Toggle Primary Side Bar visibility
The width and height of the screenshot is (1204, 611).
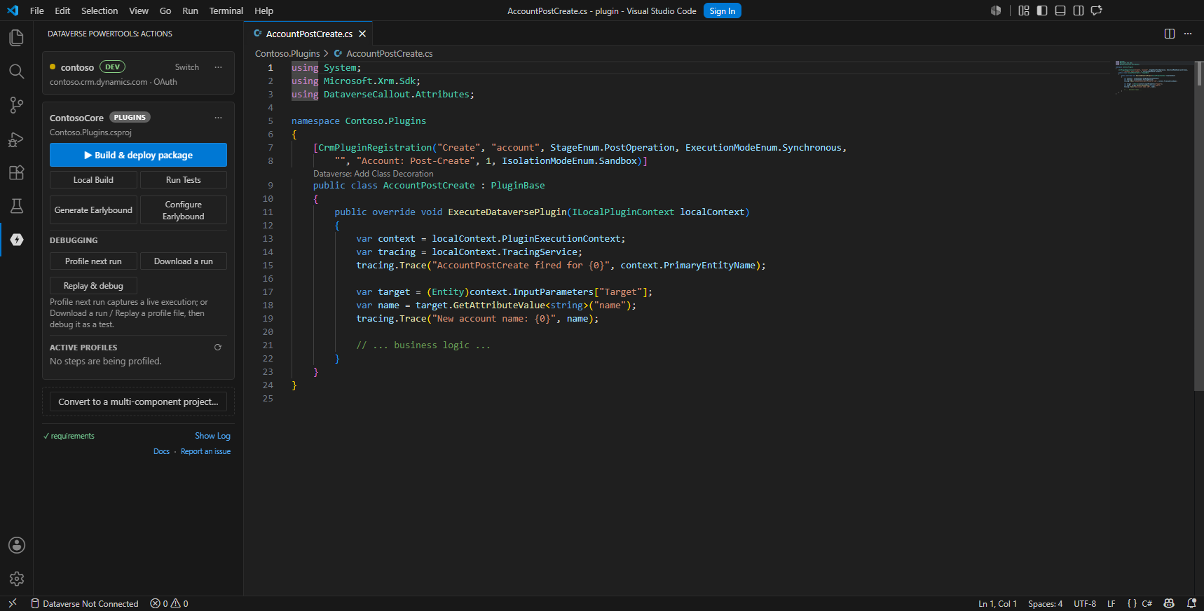pyautogui.click(x=1042, y=11)
